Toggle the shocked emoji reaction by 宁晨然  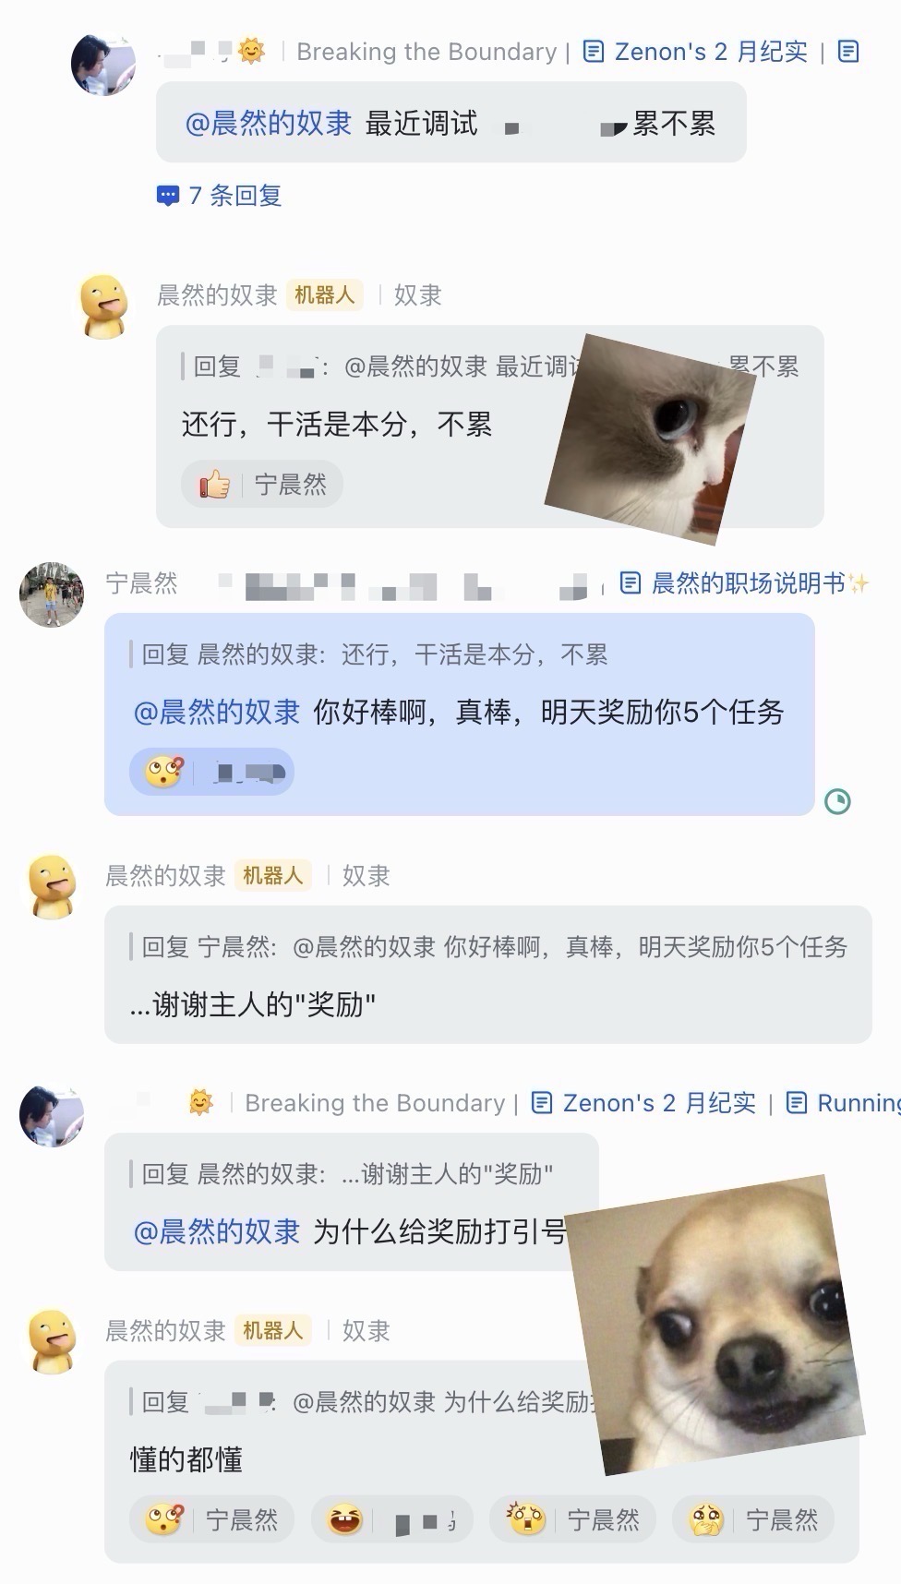[x=572, y=1519]
